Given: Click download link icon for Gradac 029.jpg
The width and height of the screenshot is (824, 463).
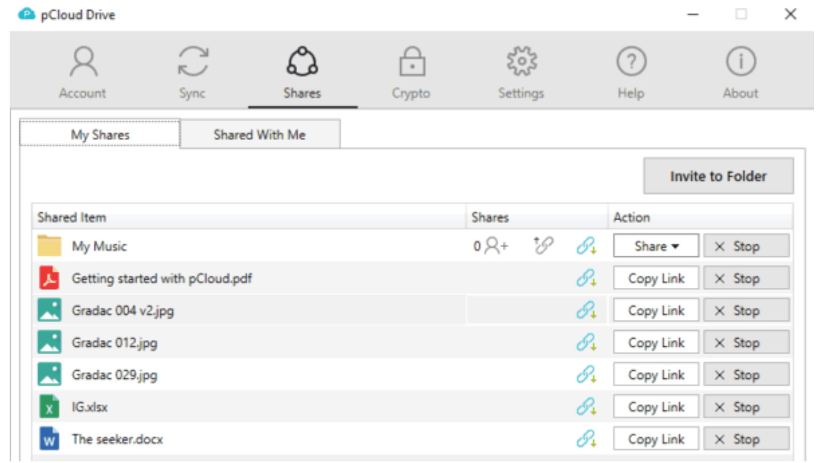Looking at the screenshot, I should tap(586, 375).
